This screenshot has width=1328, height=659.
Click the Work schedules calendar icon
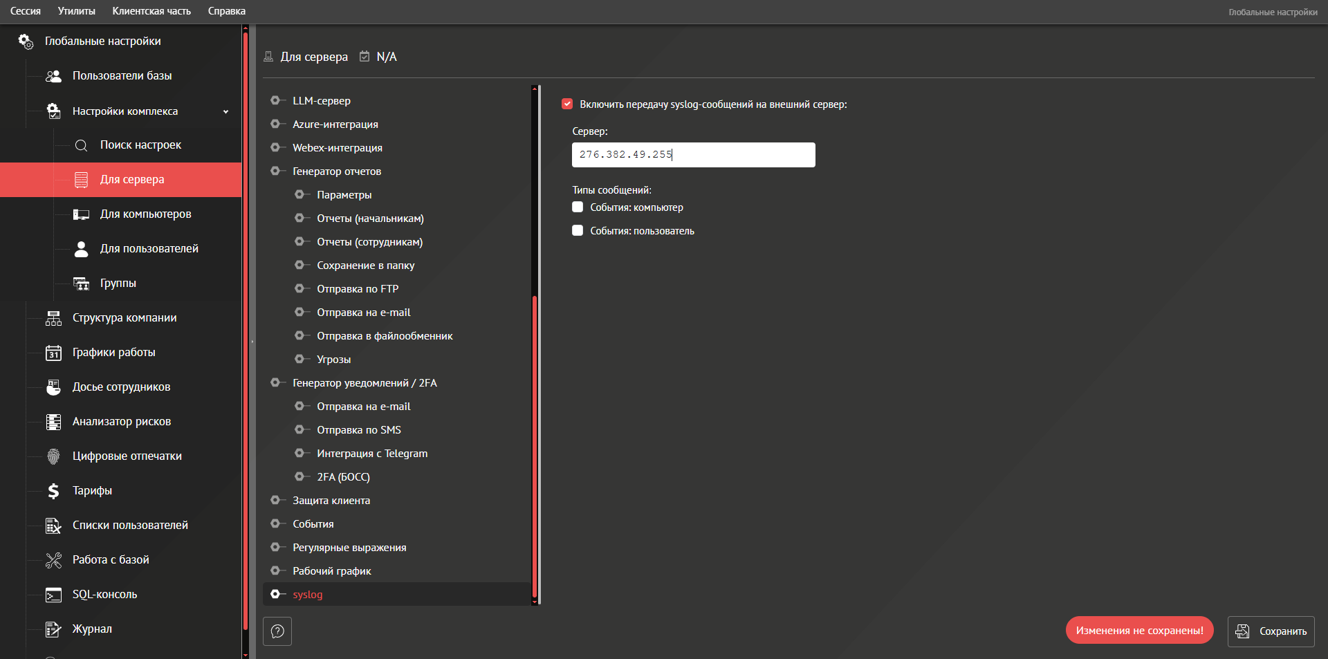[53, 353]
